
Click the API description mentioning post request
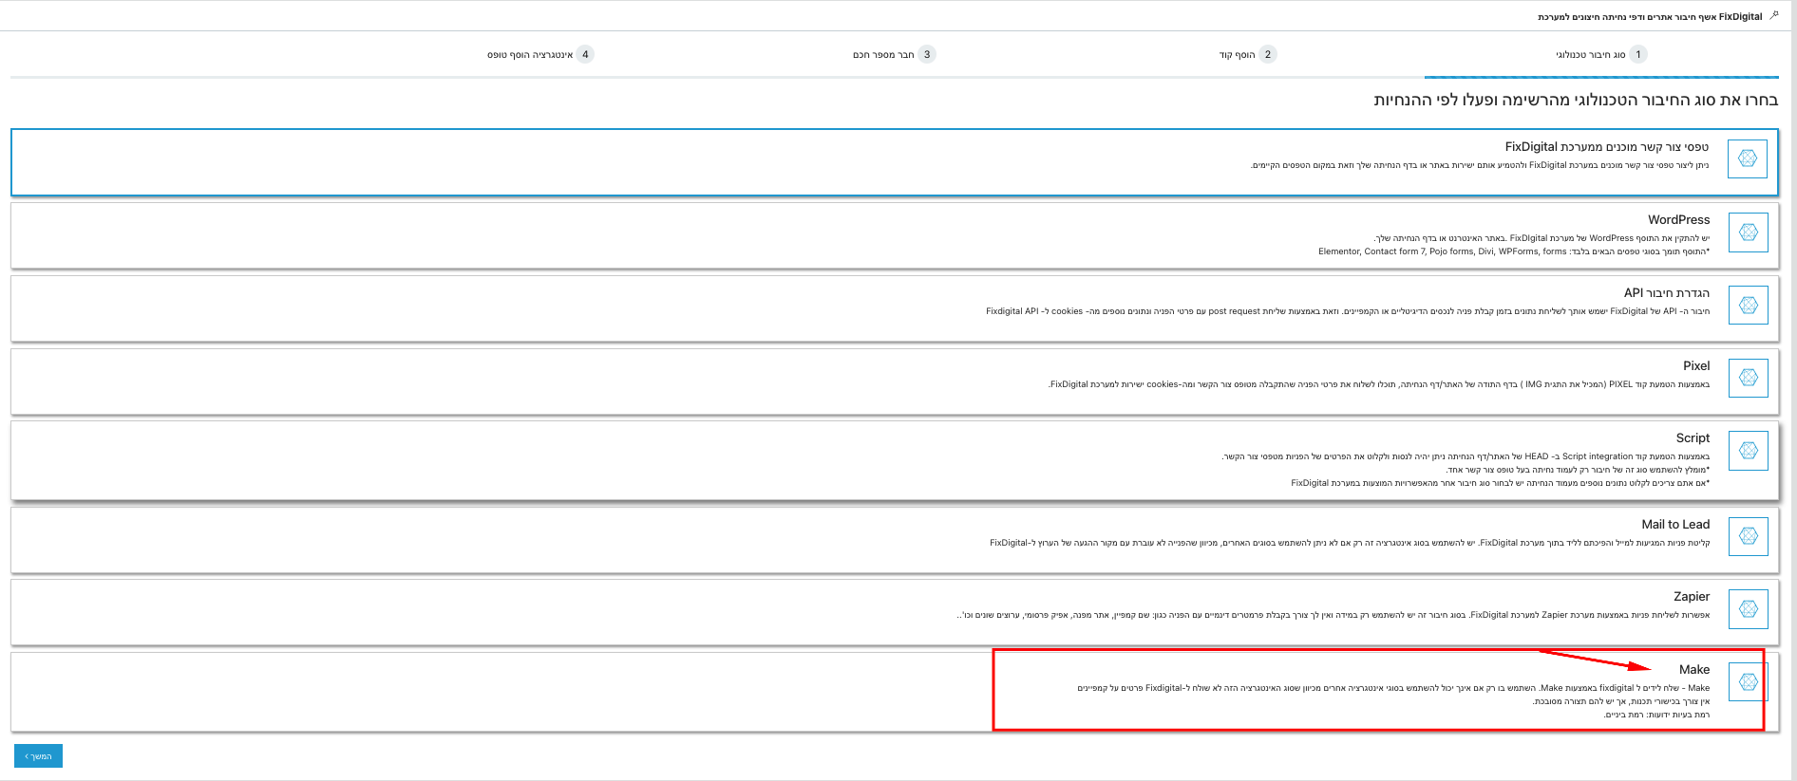(1348, 311)
